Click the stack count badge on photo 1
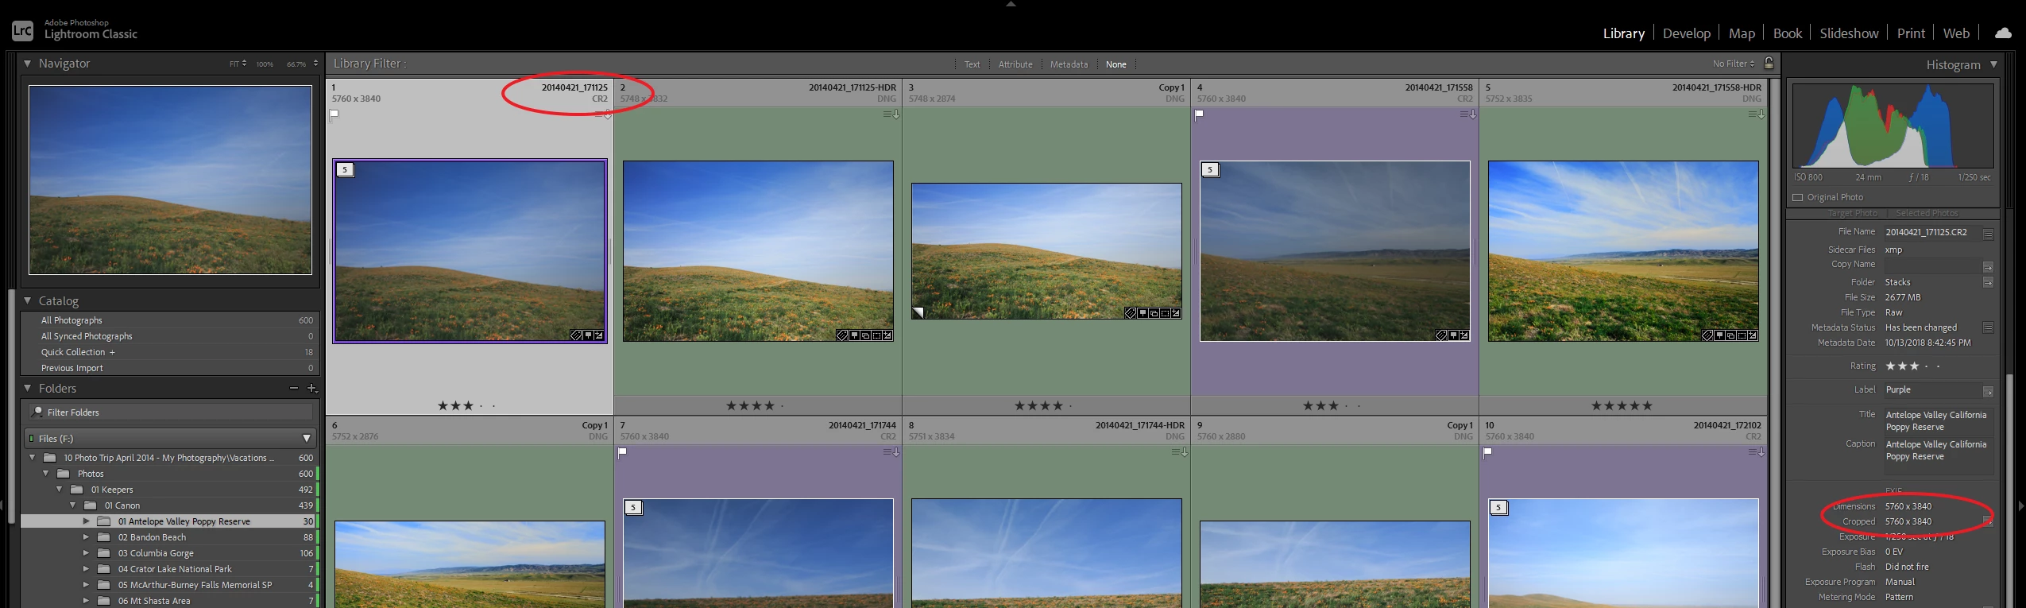 (345, 169)
